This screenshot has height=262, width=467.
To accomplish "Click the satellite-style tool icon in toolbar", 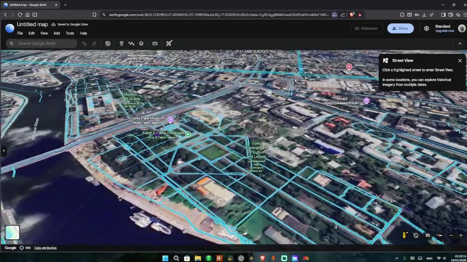I will [169, 43].
